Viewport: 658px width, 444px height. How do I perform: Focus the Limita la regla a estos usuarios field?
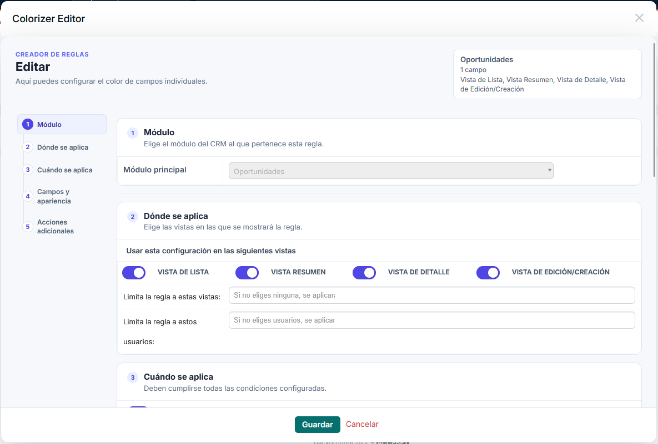click(431, 320)
